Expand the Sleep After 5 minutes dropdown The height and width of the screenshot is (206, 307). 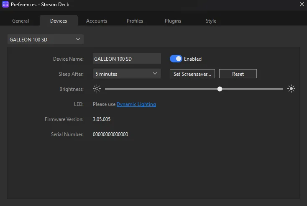tap(127, 74)
